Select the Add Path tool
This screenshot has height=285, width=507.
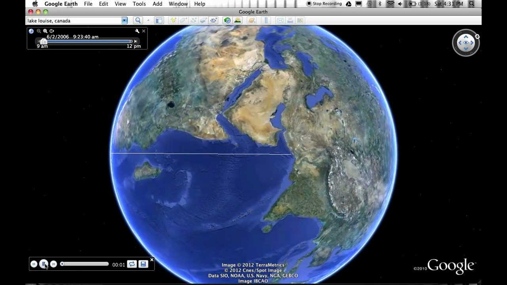(194, 20)
